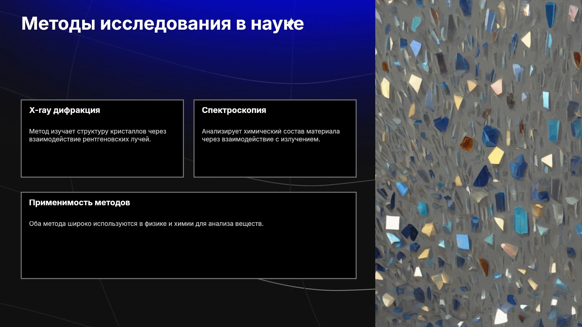
Task: Click the gap between the two top cards
Action: (189, 138)
